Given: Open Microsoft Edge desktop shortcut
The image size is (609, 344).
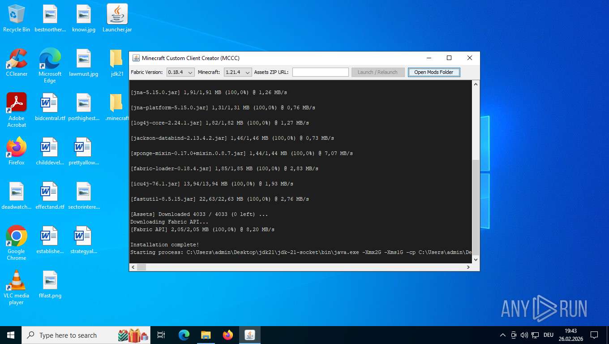Looking at the screenshot, I should 50,66.
